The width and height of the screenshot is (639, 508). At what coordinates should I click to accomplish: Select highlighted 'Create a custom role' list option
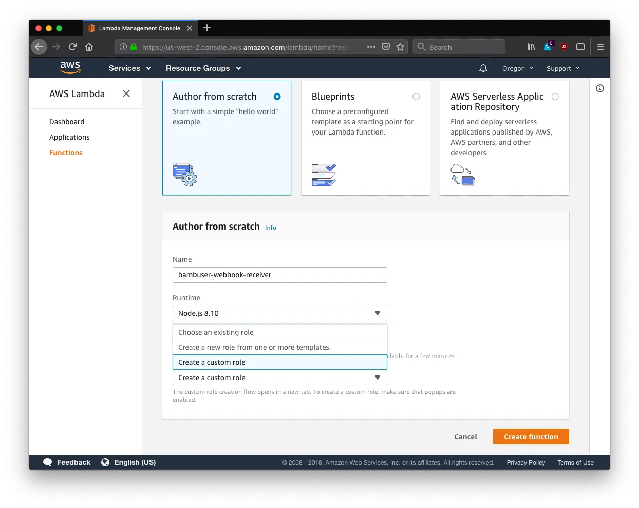tap(280, 362)
